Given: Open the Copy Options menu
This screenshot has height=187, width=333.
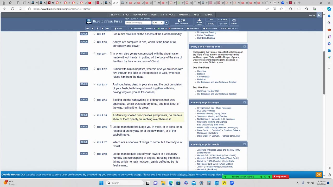Looking at the screenshot, I should pyautogui.click(x=135, y=29).
